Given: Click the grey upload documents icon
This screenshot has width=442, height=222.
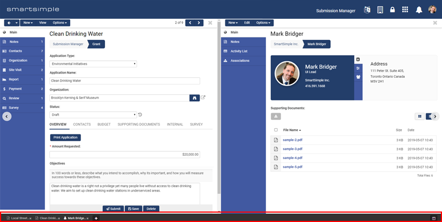Looking at the screenshot, I should (x=276, y=117).
